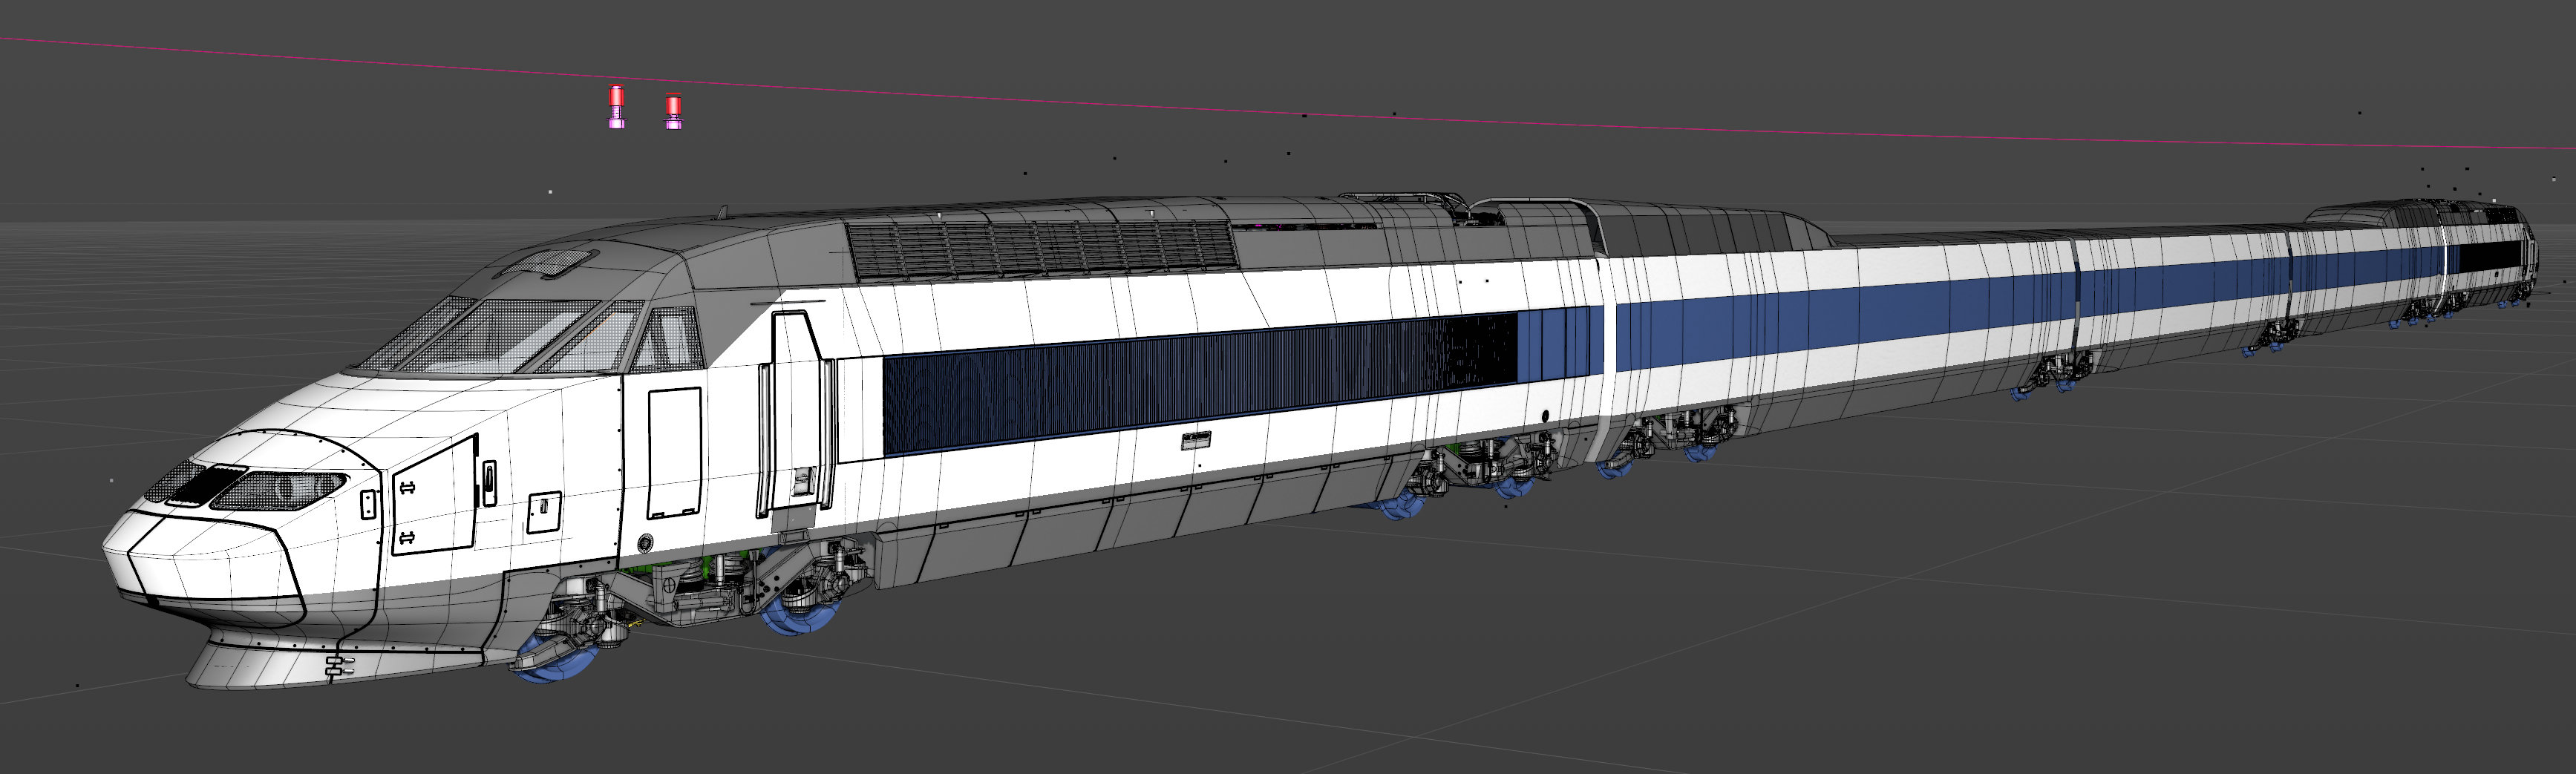
Task: Select the taller red marker above the train
Action: (617, 105)
